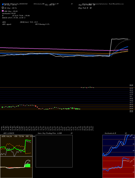Click the blue 20 Day EMA legend swatch
Screen dimensions: 135x178
[3, 4]
